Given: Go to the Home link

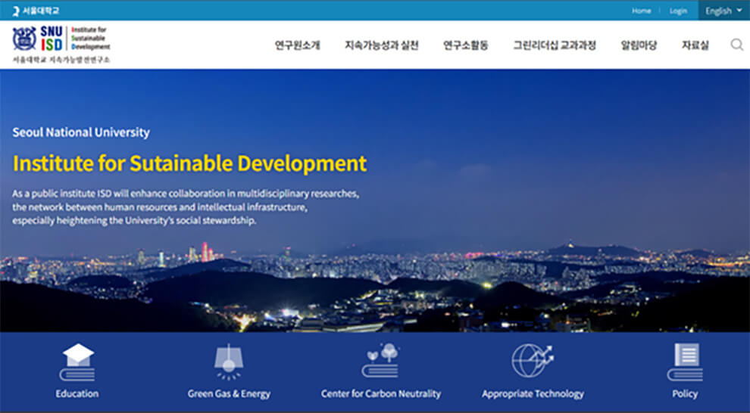Looking at the screenshot, I should tap(641, 11).
